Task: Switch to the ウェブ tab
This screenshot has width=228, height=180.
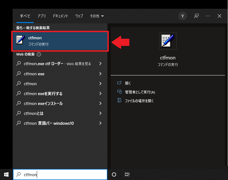Action: (79, 16)
